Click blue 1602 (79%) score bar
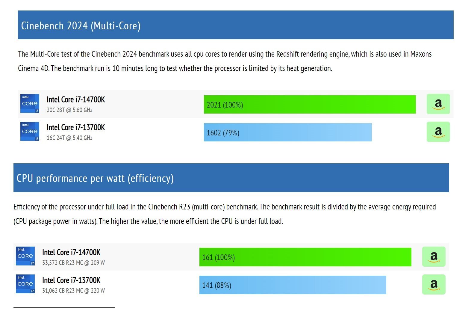This screenshot has width=471, height=314. point(288,132)
